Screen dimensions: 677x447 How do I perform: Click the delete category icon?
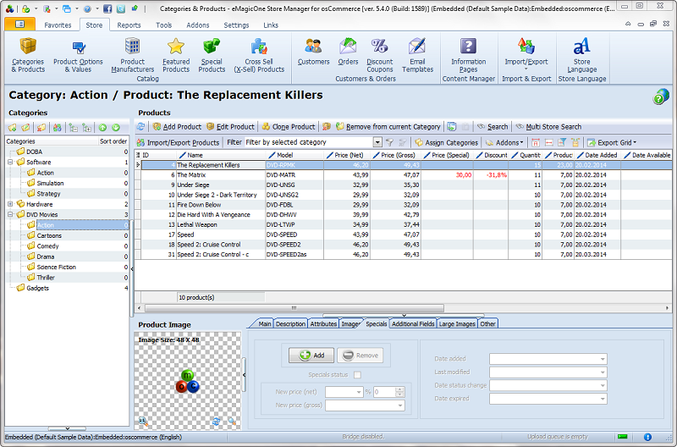coord(41,127)
